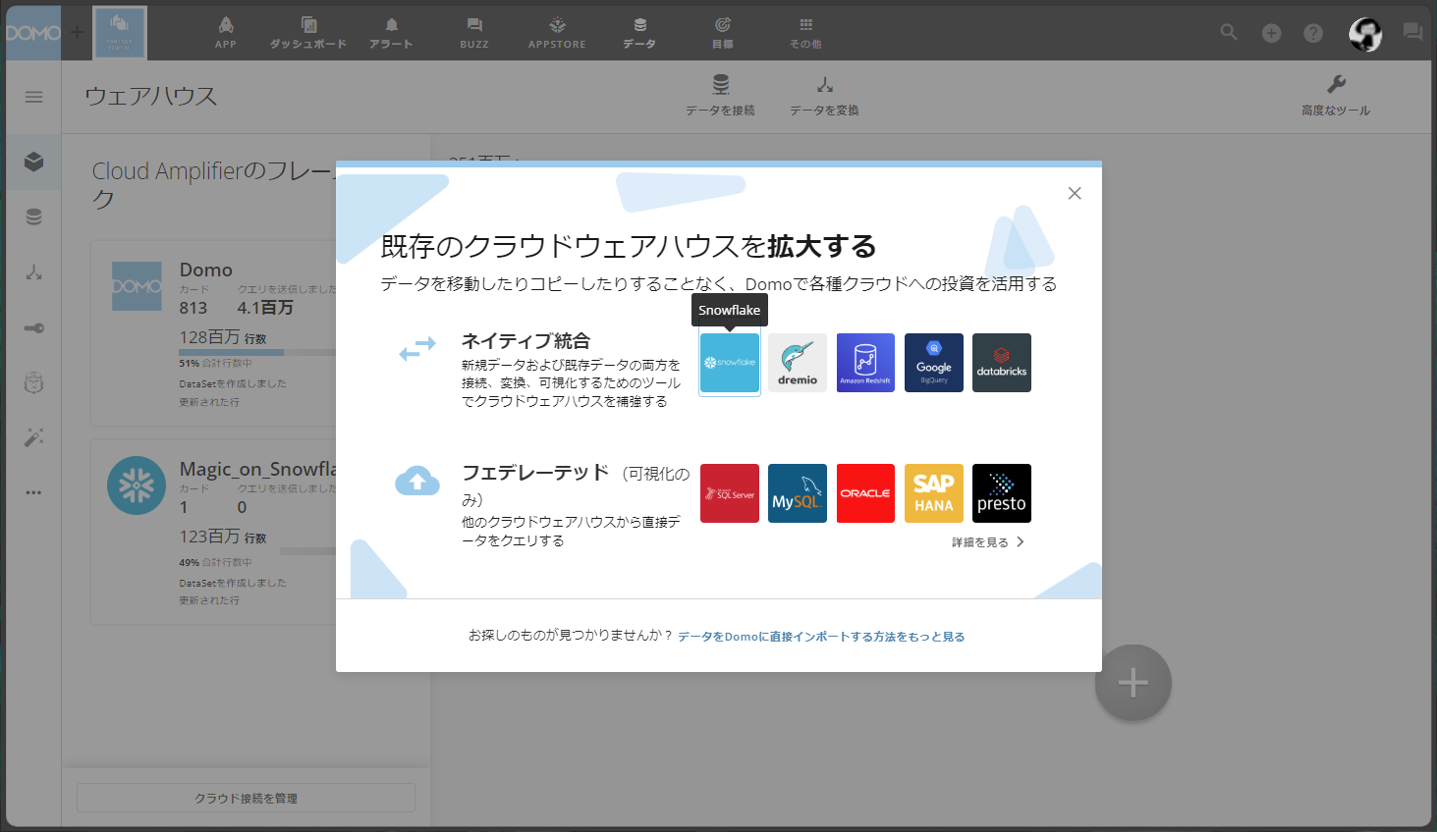Open アラート alerts navigation item
The image size is (1437, 832).
pyautogui.click(x=391, y=32)
